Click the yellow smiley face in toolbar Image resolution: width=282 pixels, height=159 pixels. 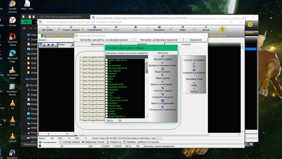pyautogui.click(x=223, y=29)
